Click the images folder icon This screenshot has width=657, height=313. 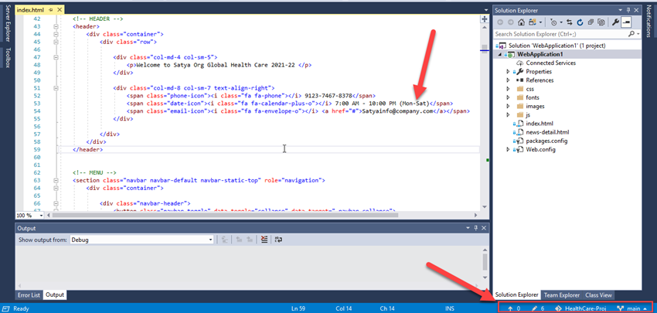pyautogui.click(x=519, y=106)
